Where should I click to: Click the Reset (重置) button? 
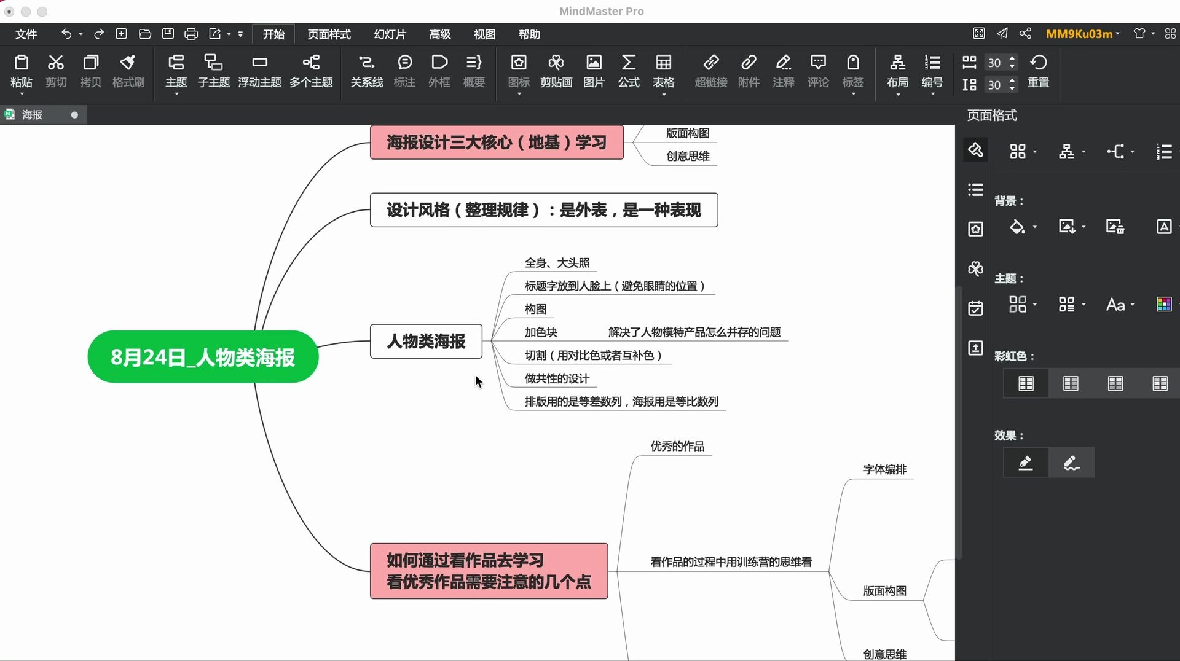(1039, 71)
